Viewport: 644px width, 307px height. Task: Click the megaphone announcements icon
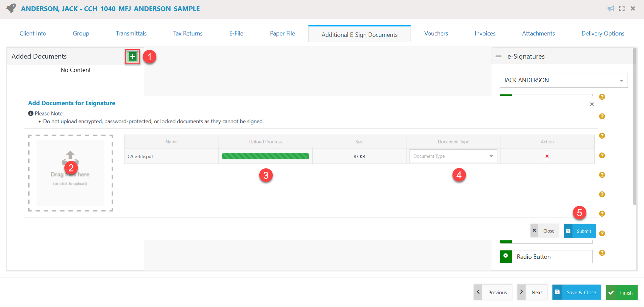[x=611, y=9]
